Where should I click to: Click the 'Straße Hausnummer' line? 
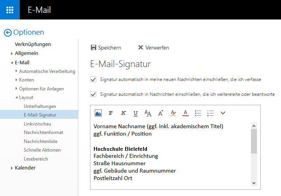[x=120, y=163]
